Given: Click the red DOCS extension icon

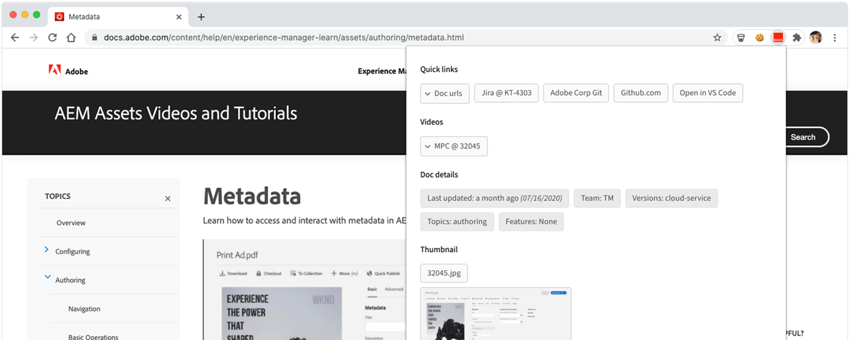Looking at the screenshot, I should click(777, 38).
